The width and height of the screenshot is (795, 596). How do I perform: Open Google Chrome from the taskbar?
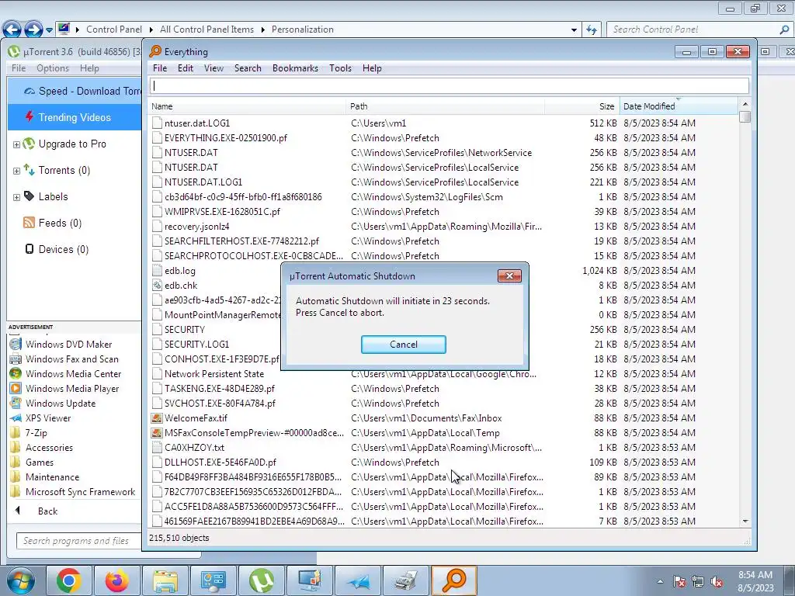pos(69,580)
